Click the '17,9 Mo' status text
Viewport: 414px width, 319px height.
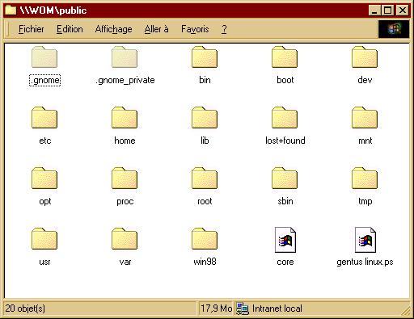coord(217,309)
